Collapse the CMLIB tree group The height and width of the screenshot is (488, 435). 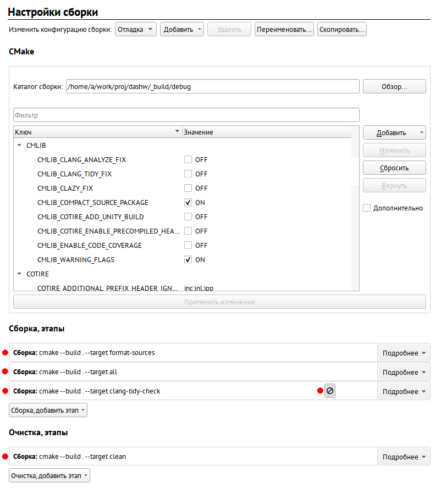[x=19, y=145]
